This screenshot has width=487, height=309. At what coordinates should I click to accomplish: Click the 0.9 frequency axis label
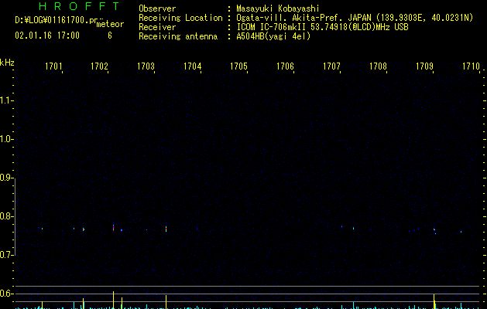6,178
